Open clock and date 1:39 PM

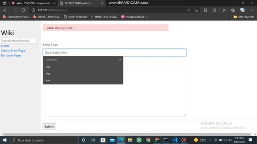(x=239, y=140)
